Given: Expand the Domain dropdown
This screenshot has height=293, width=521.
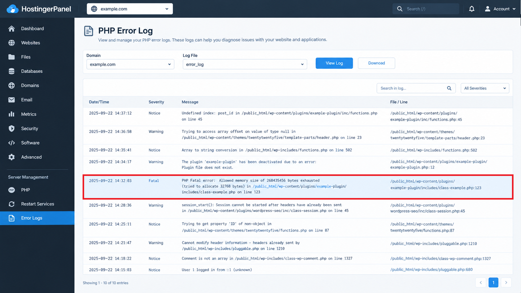Looking at the screenshot, I should (130, 64).
